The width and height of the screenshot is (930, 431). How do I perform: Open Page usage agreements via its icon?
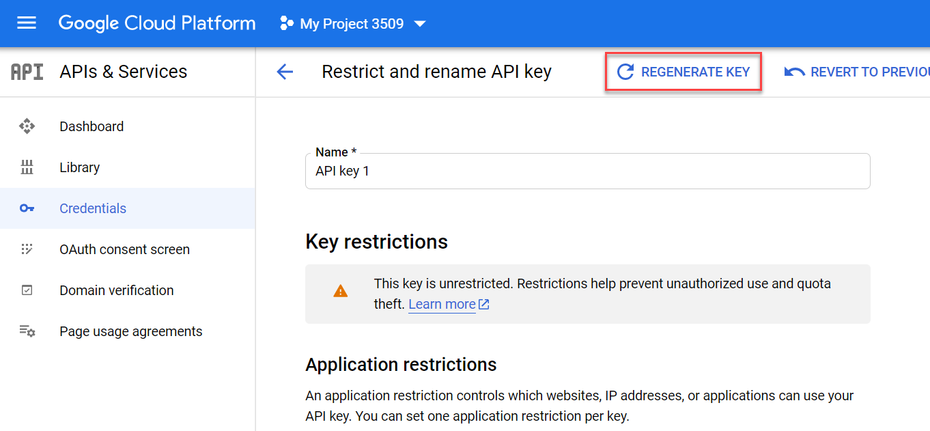pyautogui.click(x=27, y=331)
